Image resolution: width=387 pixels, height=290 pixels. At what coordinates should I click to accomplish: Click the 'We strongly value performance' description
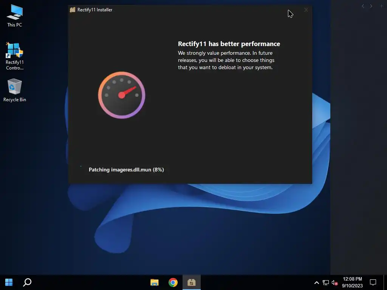[226, 60]
